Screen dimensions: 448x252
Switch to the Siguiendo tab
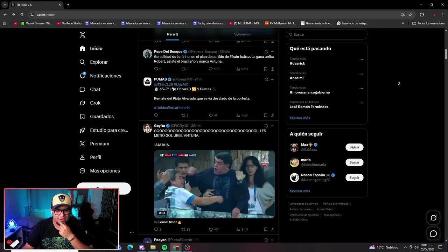[242, 34]
